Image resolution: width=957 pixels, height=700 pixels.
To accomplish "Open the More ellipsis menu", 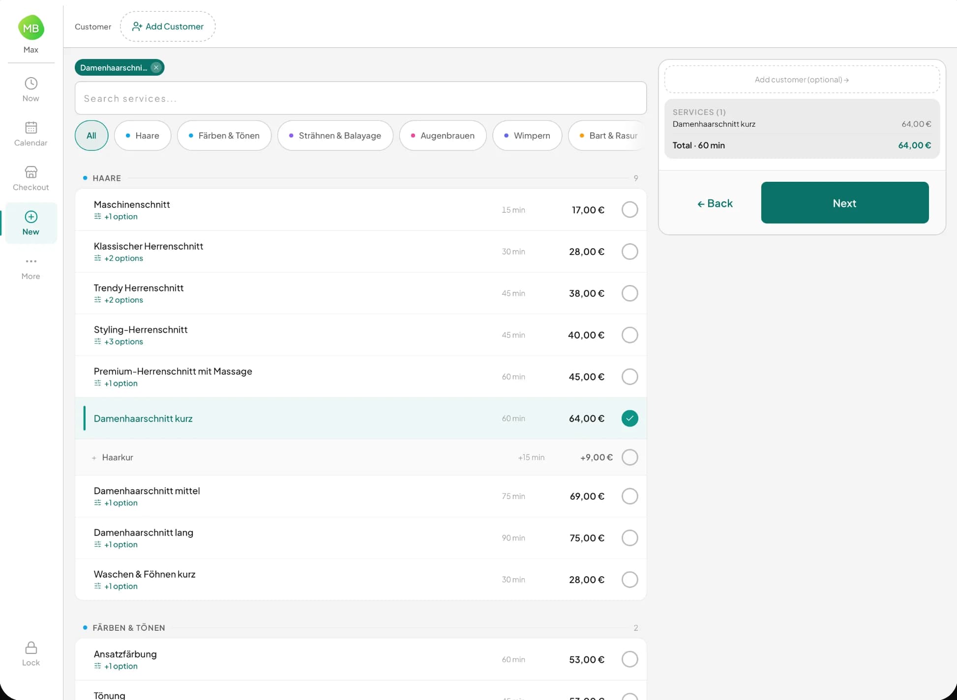I will click(x=31, y=261).
